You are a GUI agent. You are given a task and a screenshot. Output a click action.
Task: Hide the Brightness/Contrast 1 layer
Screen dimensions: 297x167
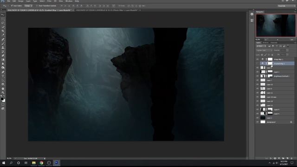click(x=258, y=76)
